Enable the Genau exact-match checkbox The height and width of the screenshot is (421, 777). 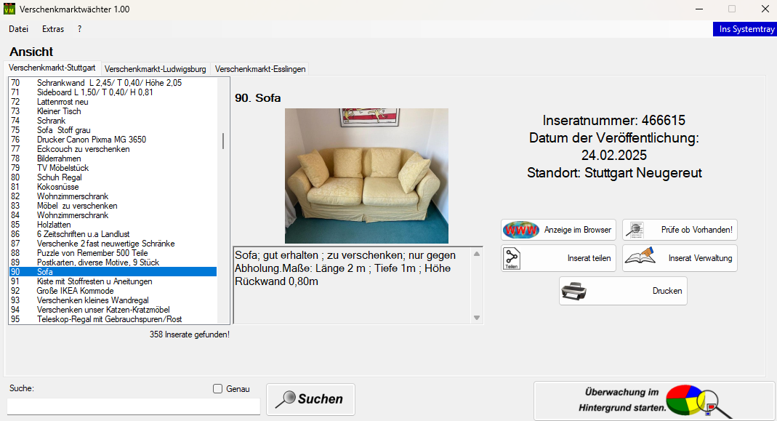coord(217,389)
